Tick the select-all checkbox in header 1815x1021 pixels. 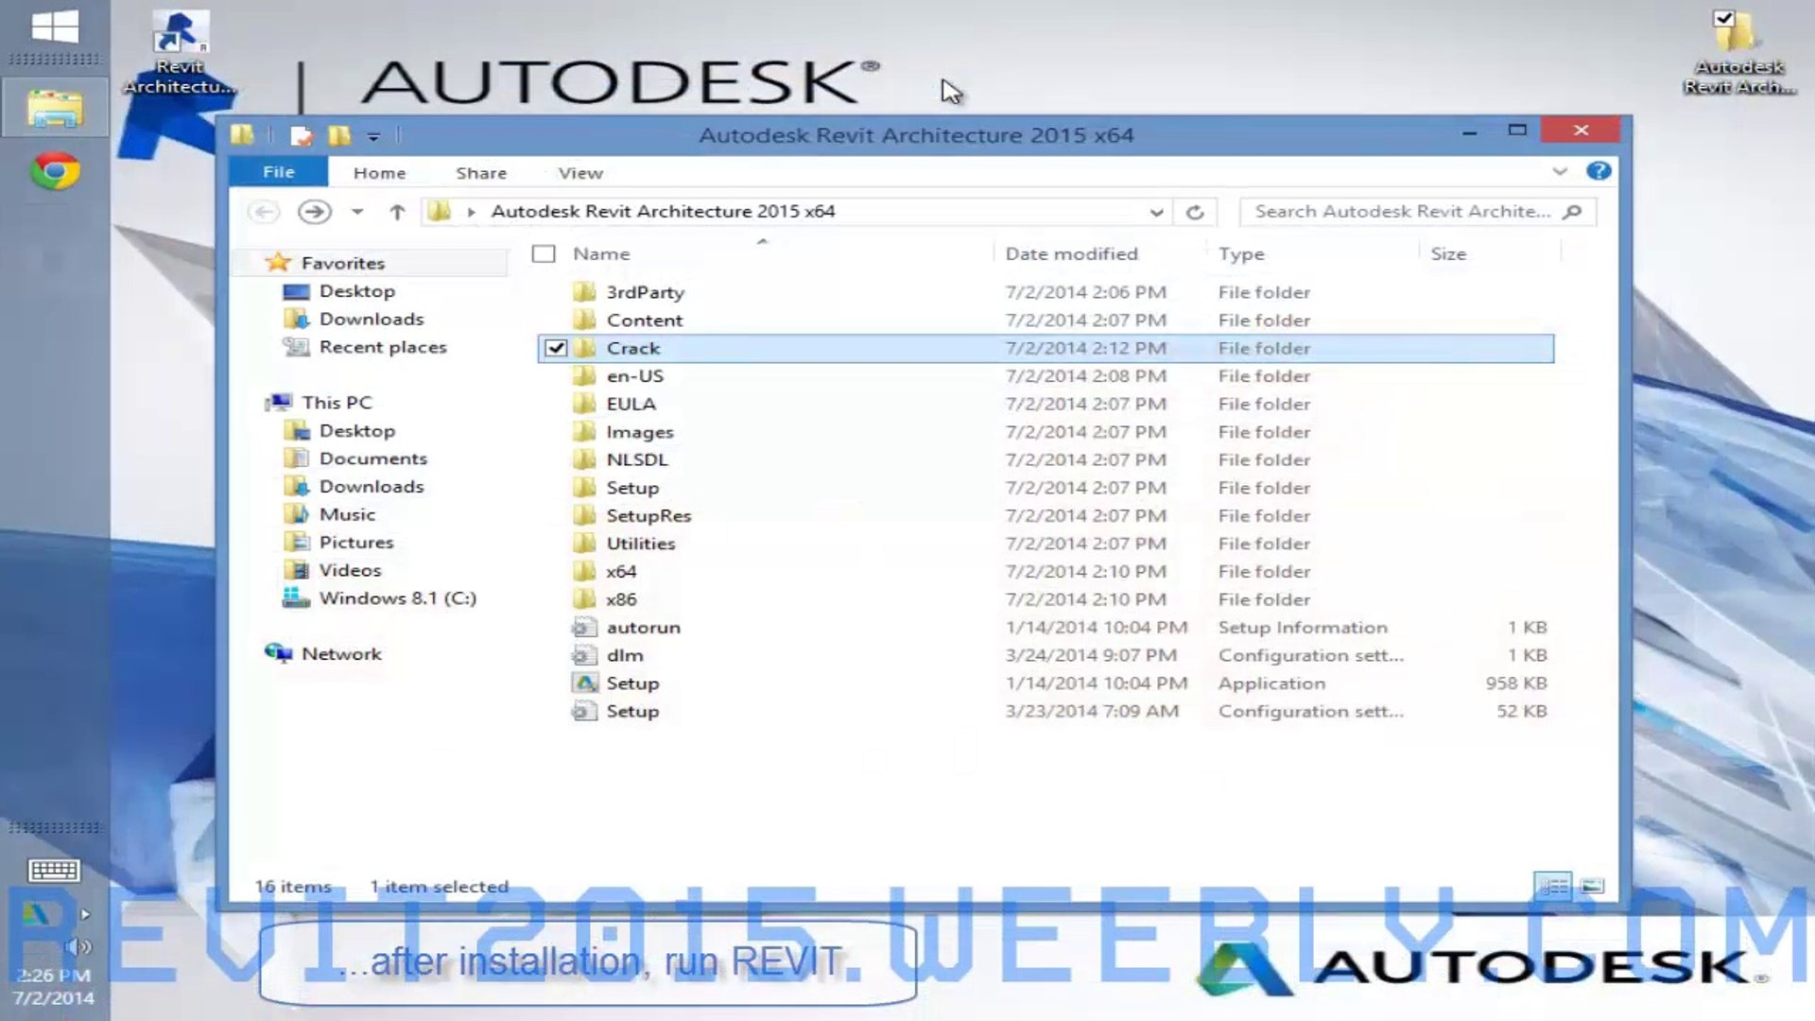544,253
